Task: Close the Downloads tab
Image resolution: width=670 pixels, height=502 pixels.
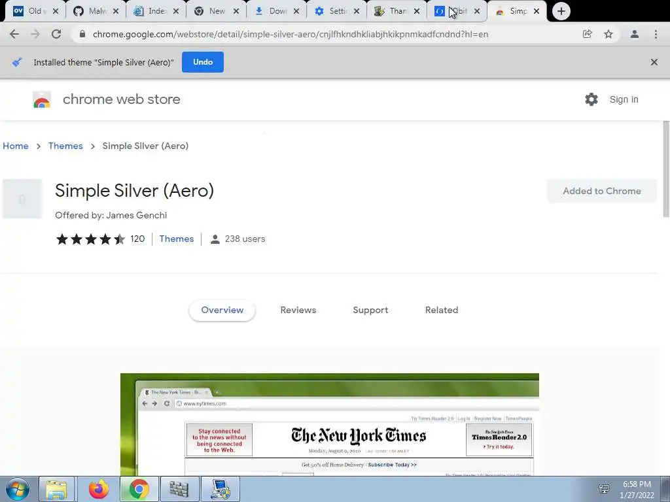Action: pyautogui.click(x=296, y=12)
